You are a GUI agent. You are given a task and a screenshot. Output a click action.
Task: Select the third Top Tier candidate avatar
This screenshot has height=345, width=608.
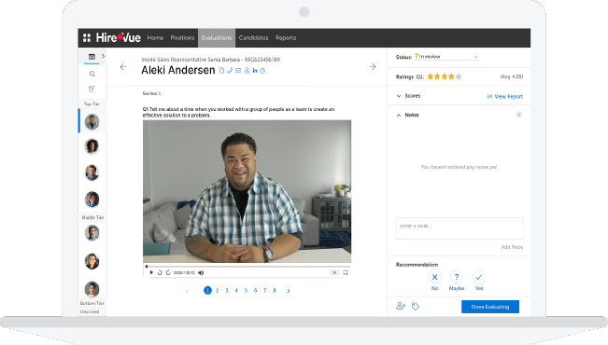[x=92, y=172]
